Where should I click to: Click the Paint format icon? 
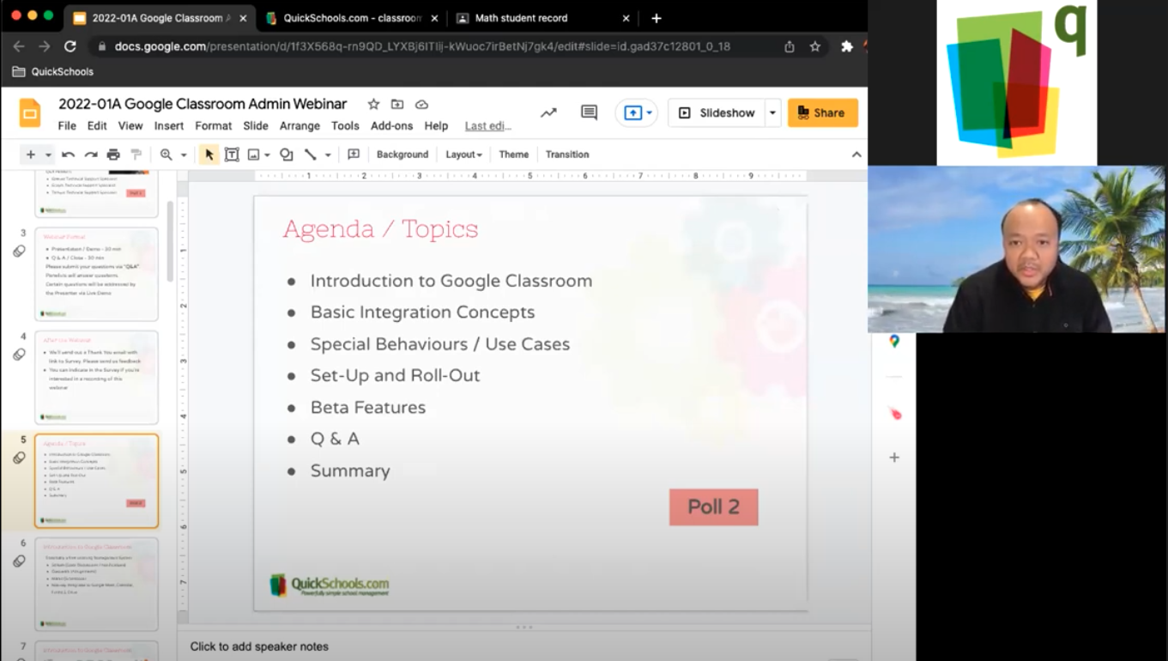pos(136,155)
